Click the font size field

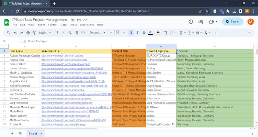pos(118,33)
